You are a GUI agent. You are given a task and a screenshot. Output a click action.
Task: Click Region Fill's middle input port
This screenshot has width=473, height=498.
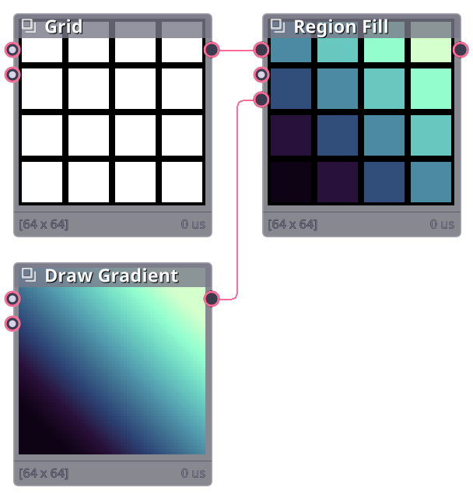pos(261,75)
